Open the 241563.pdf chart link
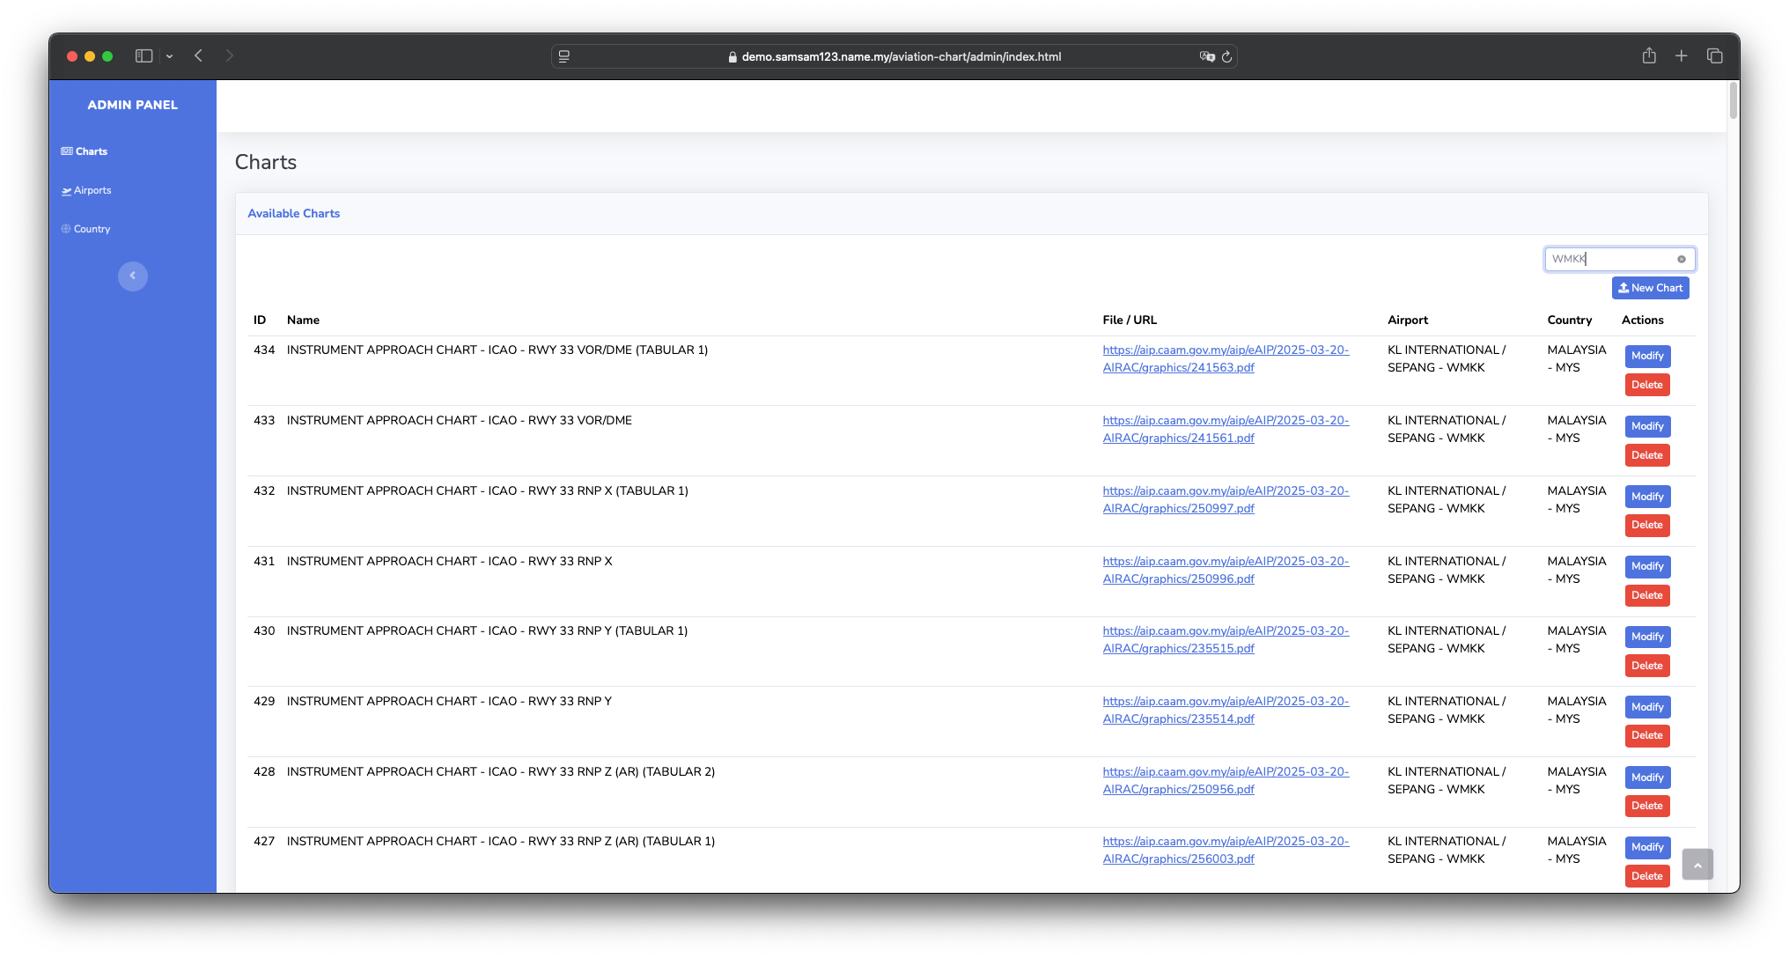This screenshot has width=1789, height=958. [1226, 358]
